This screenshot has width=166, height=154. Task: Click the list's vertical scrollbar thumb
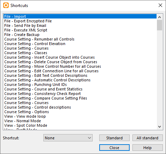pyautogui.click(x=159, y=25)
